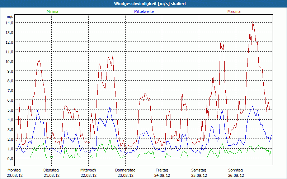287x179 pixels.
Task: Select the Dienstag day label
Action: pos(51,170)
